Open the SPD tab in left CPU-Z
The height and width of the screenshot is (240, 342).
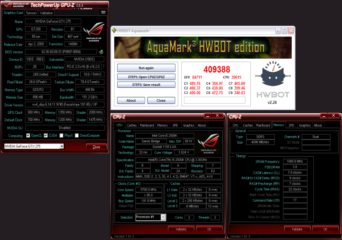(175, 125)
